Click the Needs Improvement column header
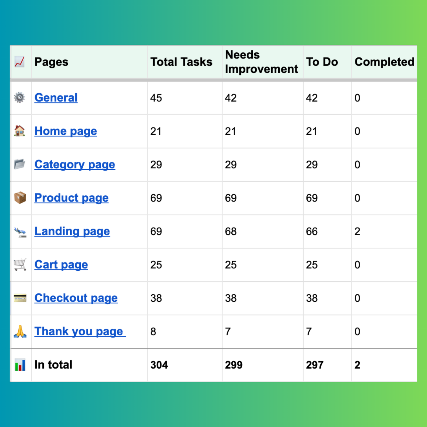Viewport: 427px width, 427px height. (x=261, y=61)
